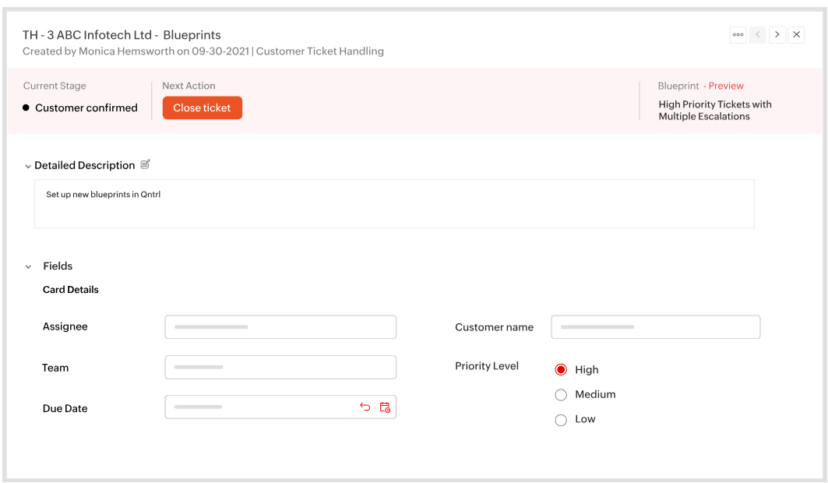Click the Next Action label
The width and height of the screenshot is (828, 483).
[189, 86]
